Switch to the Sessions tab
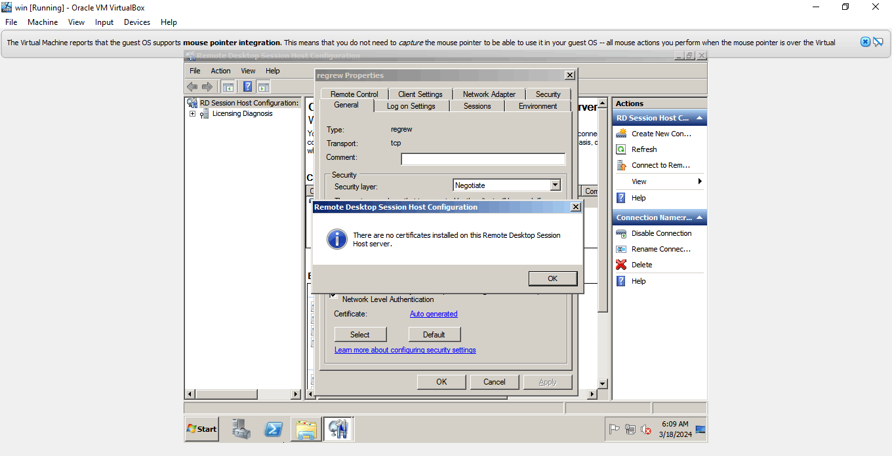The image size is (892, 456). point(477,106)
